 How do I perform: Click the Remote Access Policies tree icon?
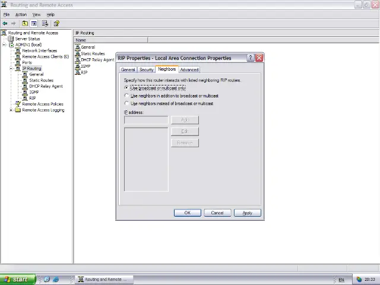click(18, 104)
